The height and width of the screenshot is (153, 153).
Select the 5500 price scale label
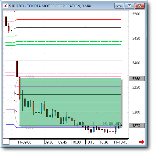coord(136,14)
